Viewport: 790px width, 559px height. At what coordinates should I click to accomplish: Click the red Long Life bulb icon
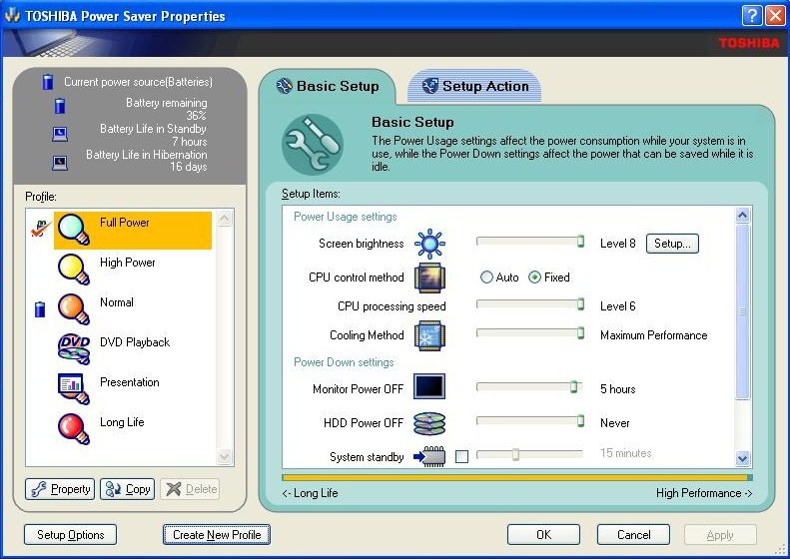pos(74,428)
